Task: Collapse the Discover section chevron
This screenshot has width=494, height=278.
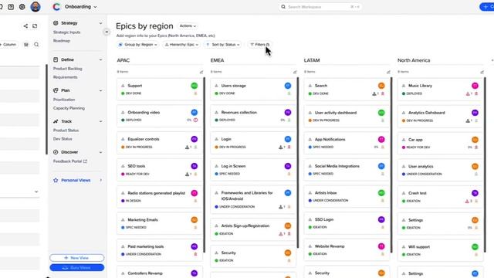Action: [x=100, y=152]
